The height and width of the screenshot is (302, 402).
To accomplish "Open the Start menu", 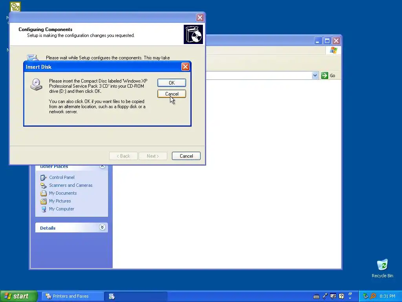I will point(18,296).
